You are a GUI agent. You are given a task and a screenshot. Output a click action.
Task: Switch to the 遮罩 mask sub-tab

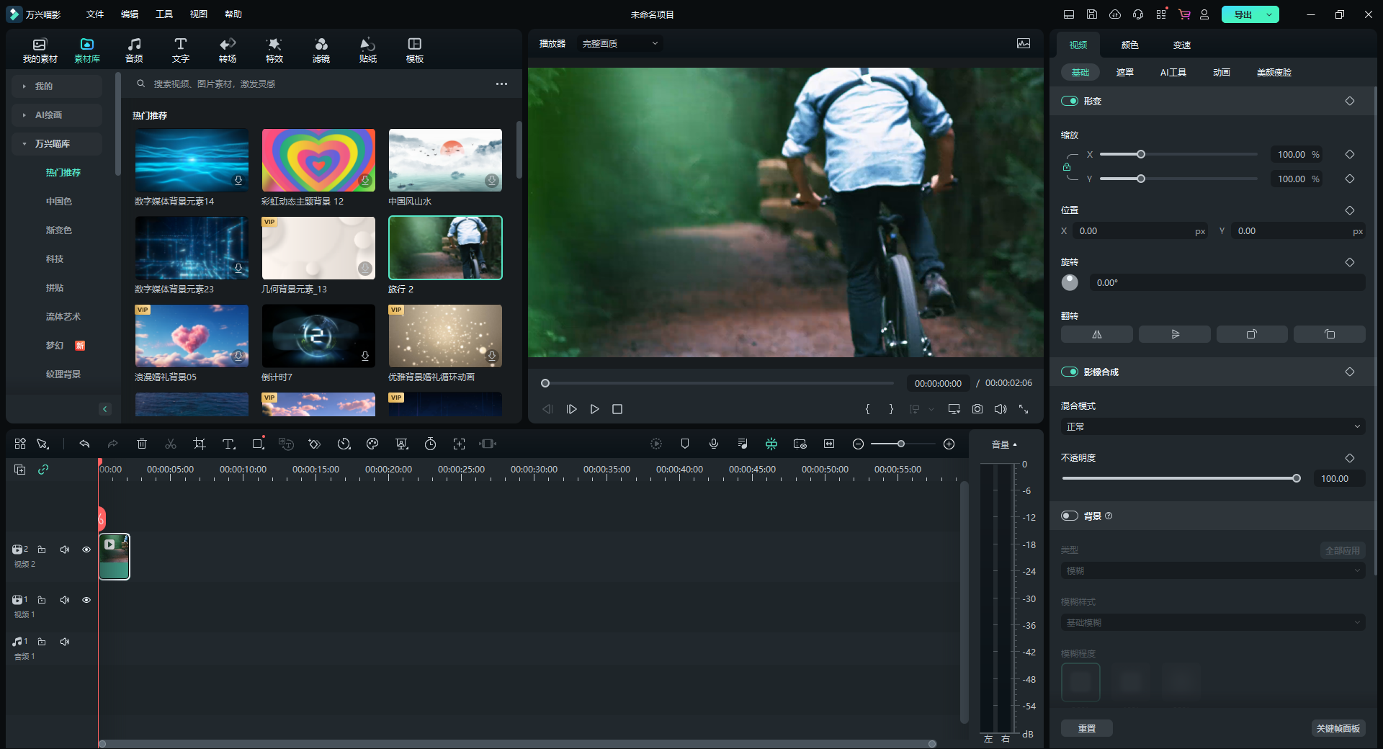[x=1125, y=72]
